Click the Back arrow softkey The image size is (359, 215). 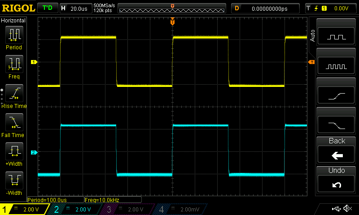336,155
